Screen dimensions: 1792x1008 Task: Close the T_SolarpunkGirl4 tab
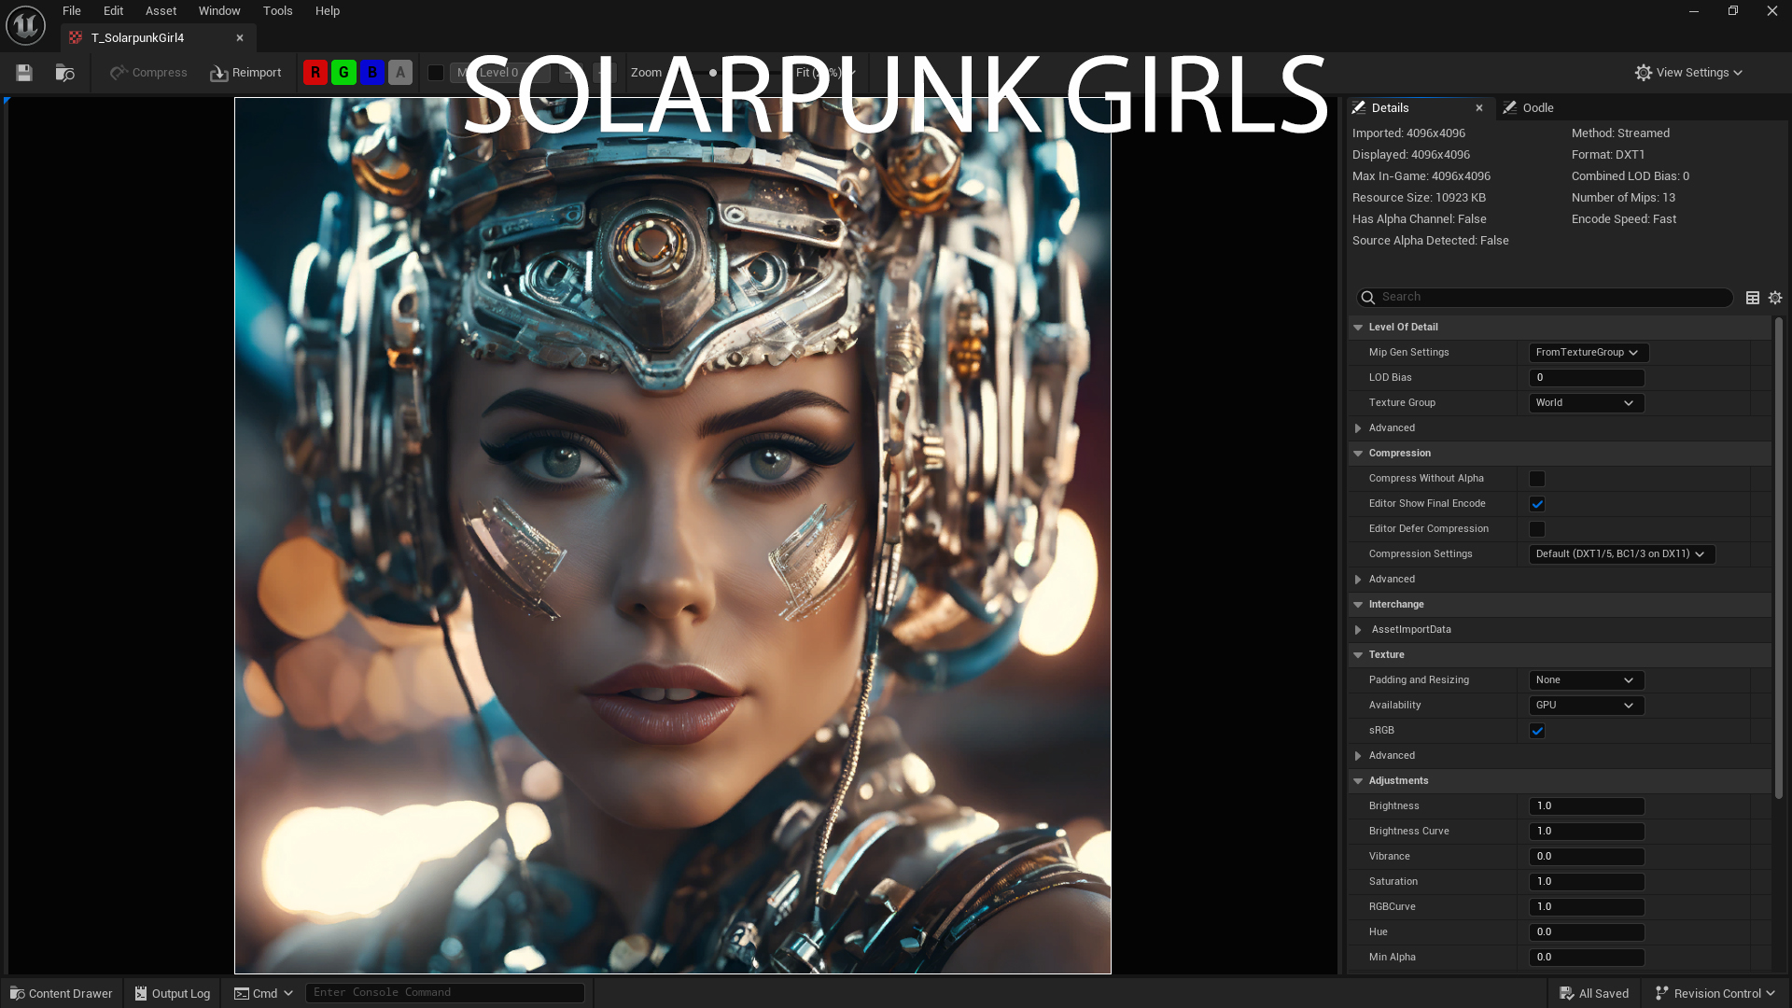point(240,38)
